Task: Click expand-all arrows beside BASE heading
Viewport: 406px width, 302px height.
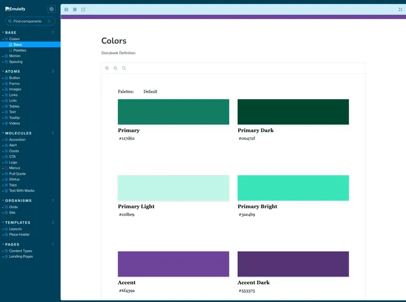Action: (x=53, y=32)
